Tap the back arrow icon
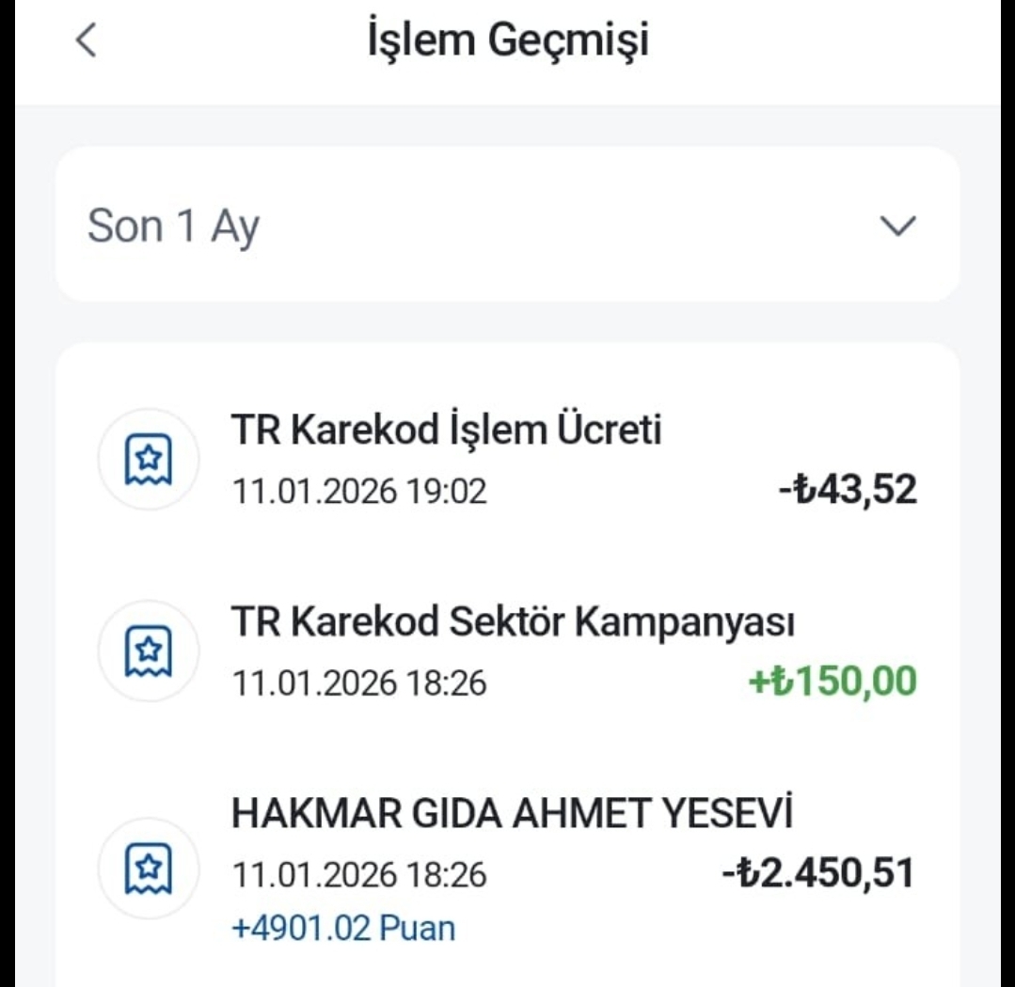 tap(86, 41)
